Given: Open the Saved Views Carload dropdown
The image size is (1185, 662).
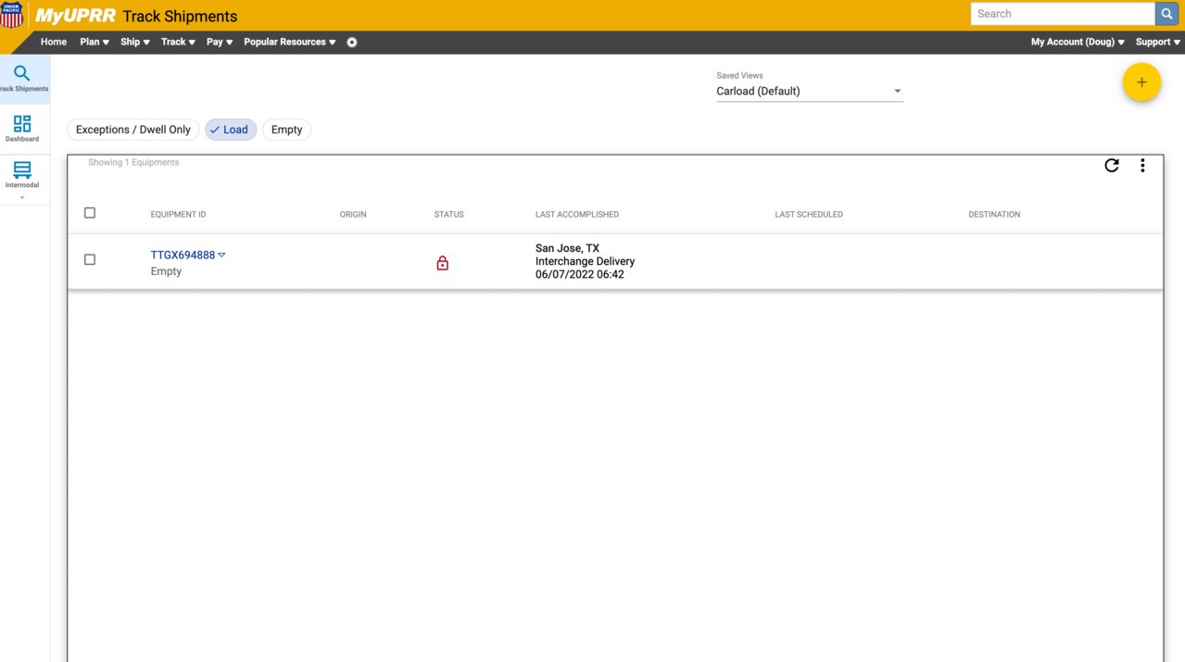Looking at the screenshot, I should click(x=810, y=92).
